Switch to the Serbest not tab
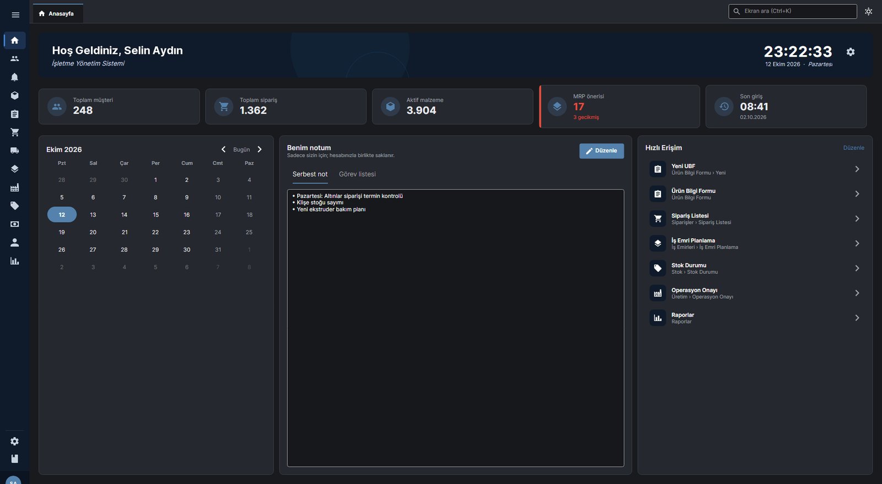The height and width of the screenshot is (484, 882). [x=310, y=174]
